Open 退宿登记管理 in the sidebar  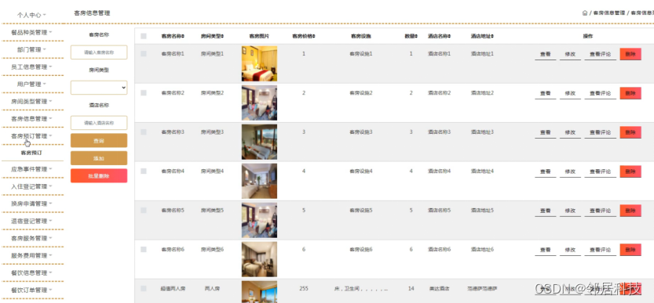tap(31, 221)
